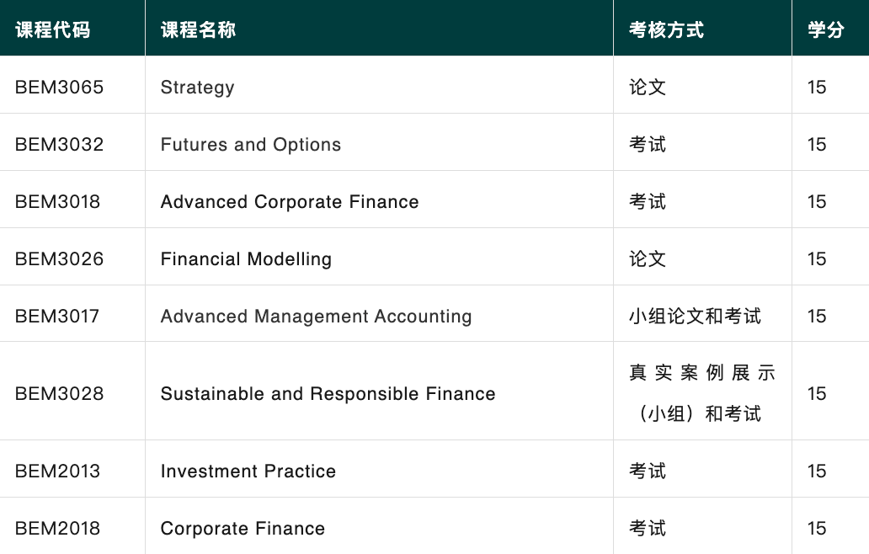Select the Futures and Options course
The image size is (869, 554).
pyautogui.click(x=251, y=144)
